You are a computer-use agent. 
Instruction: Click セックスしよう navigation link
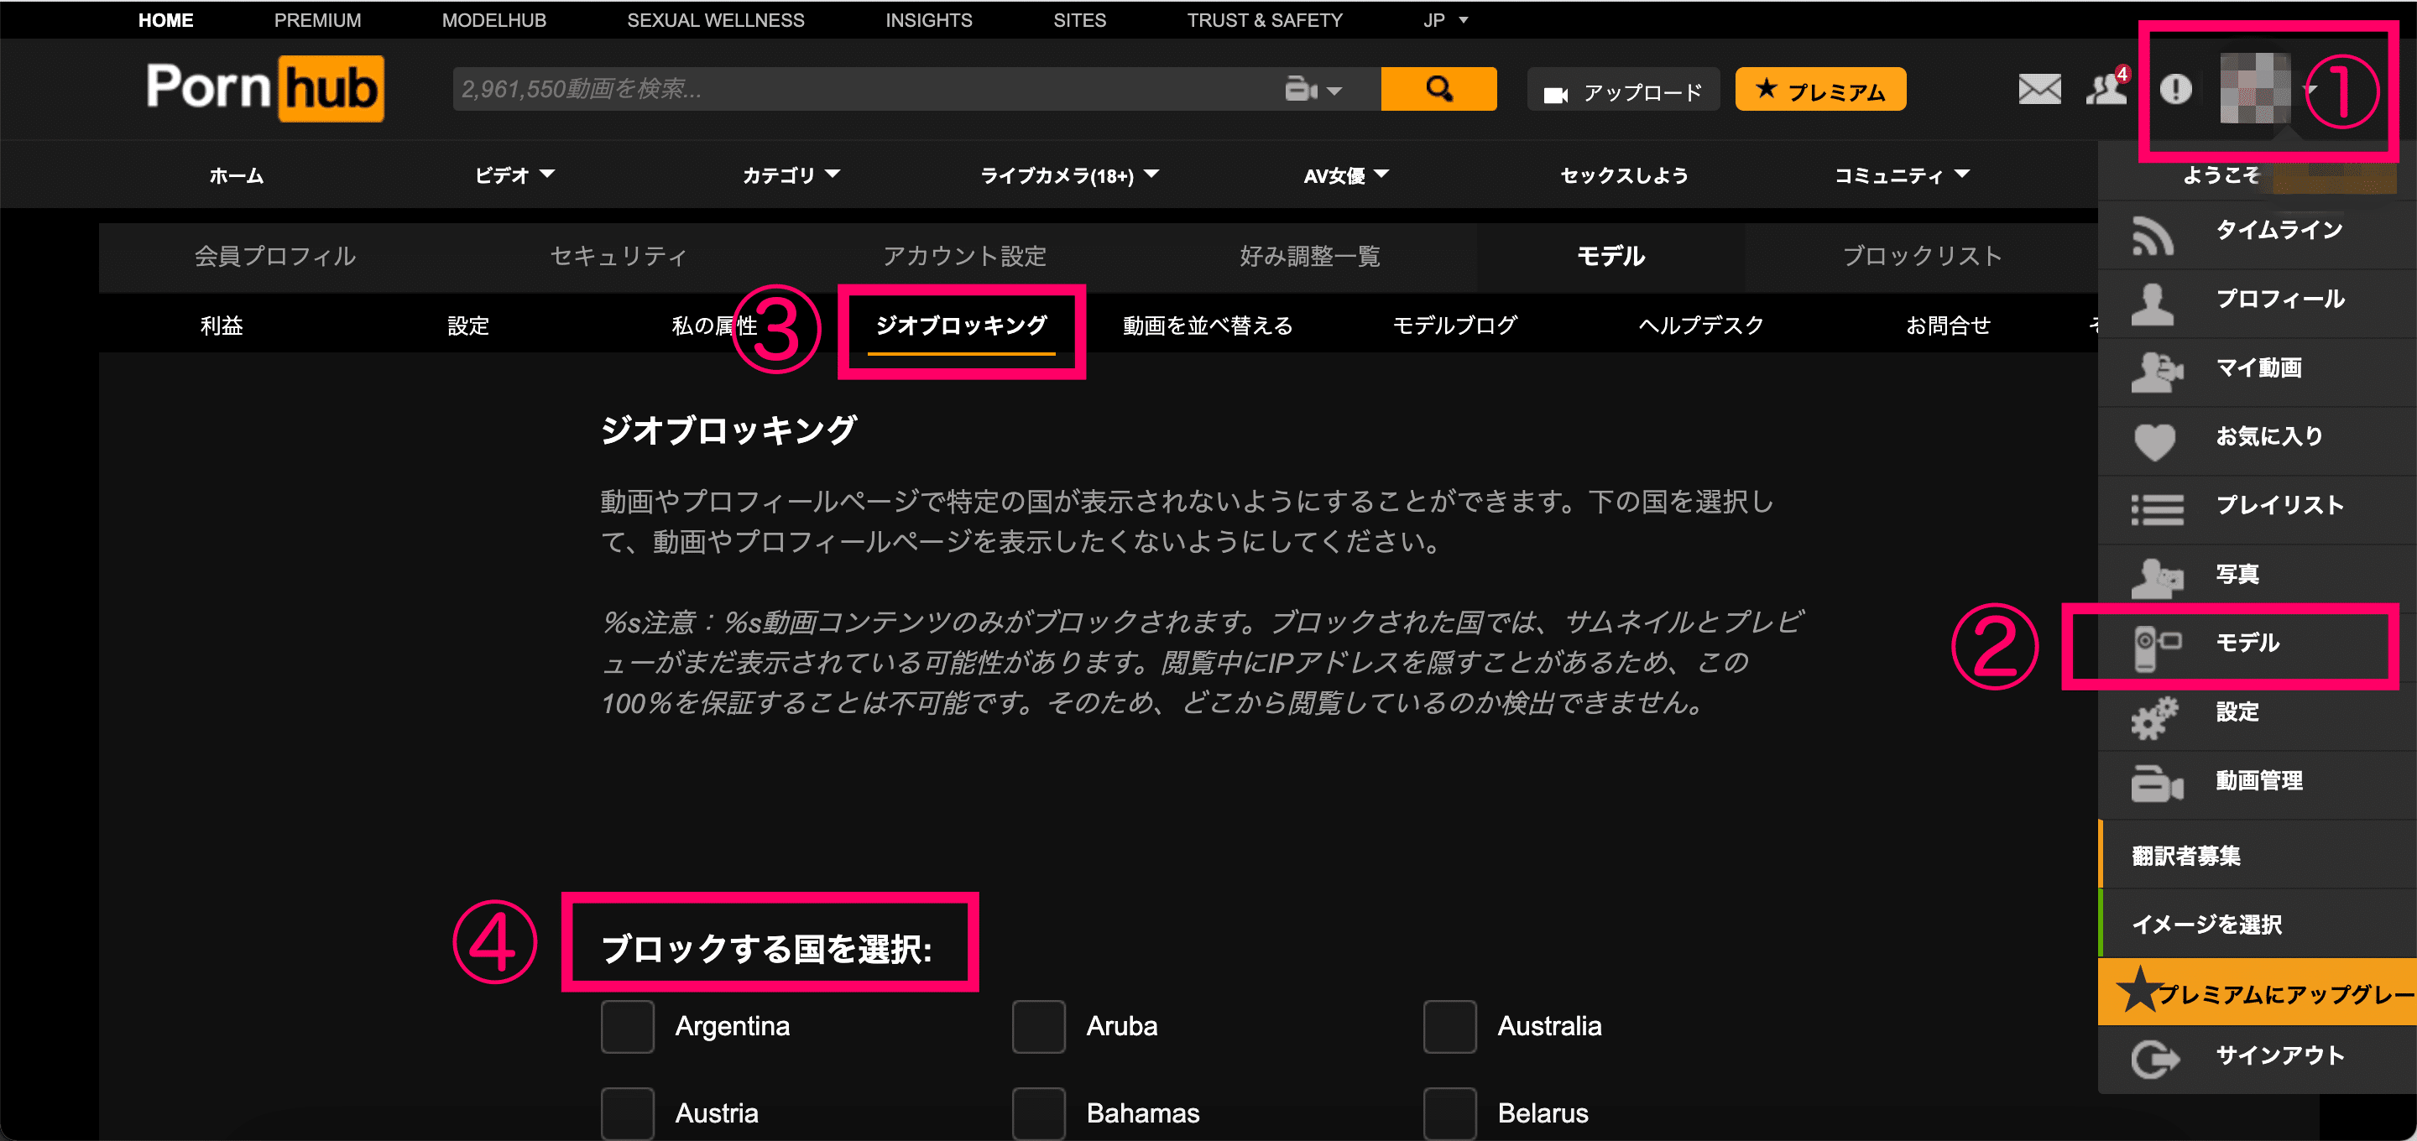pos(1624,175)
